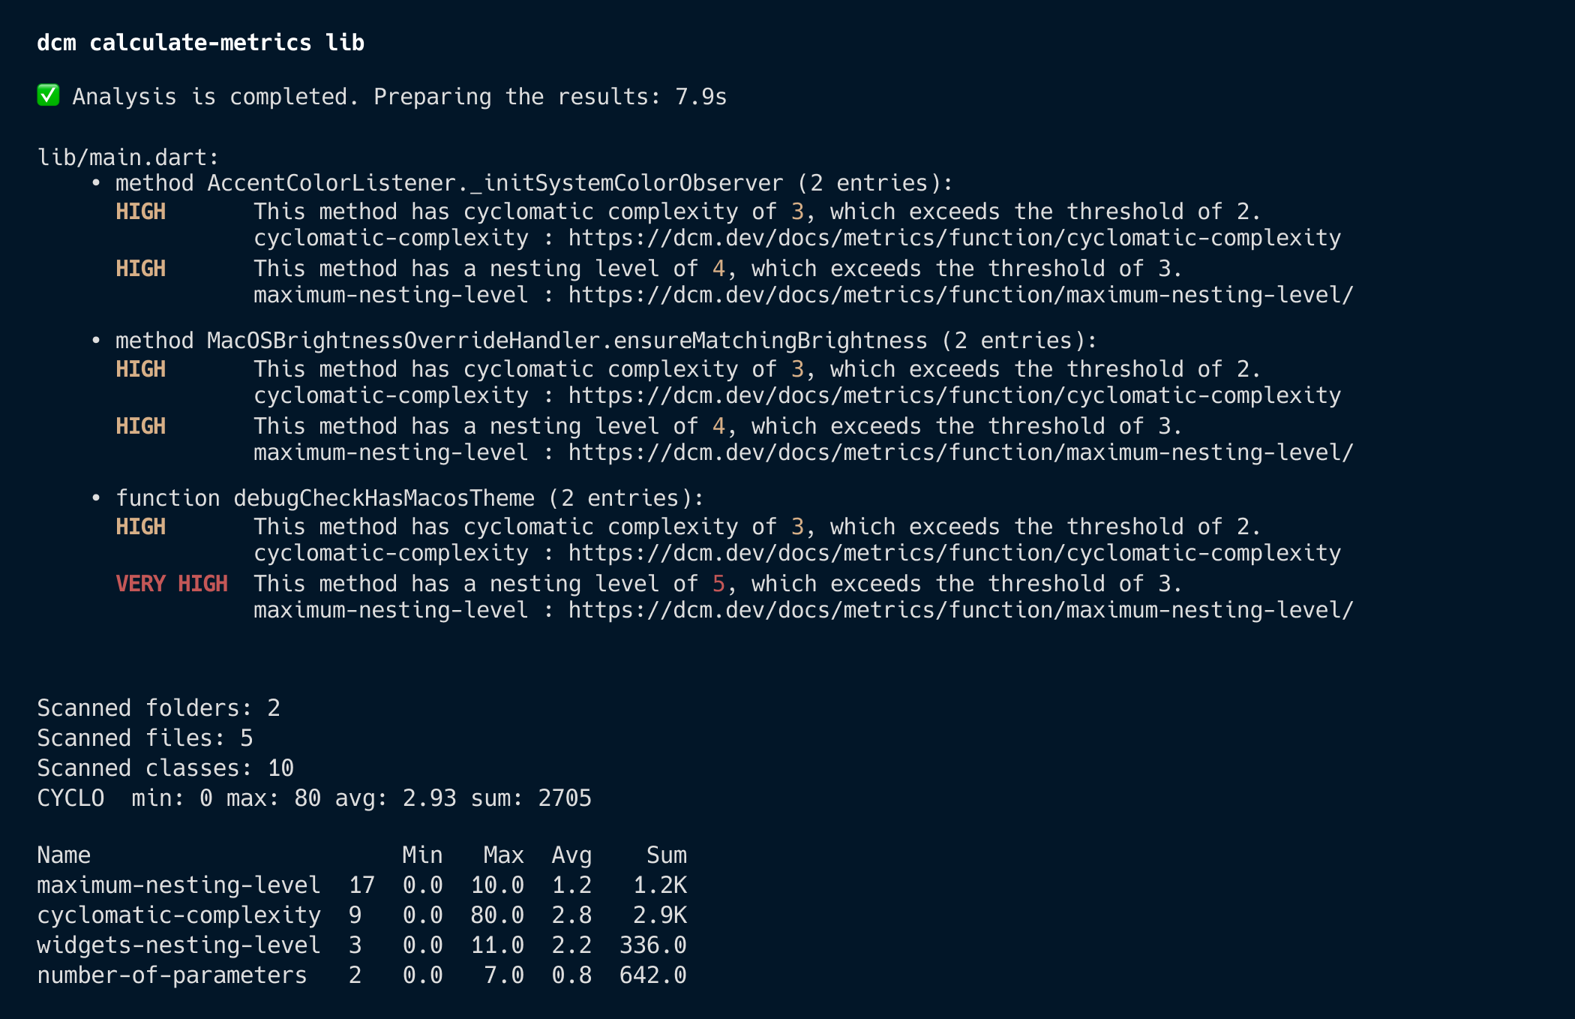Open cyclomatic-complexity docs link under AccentColorListener

pos(954,239)
